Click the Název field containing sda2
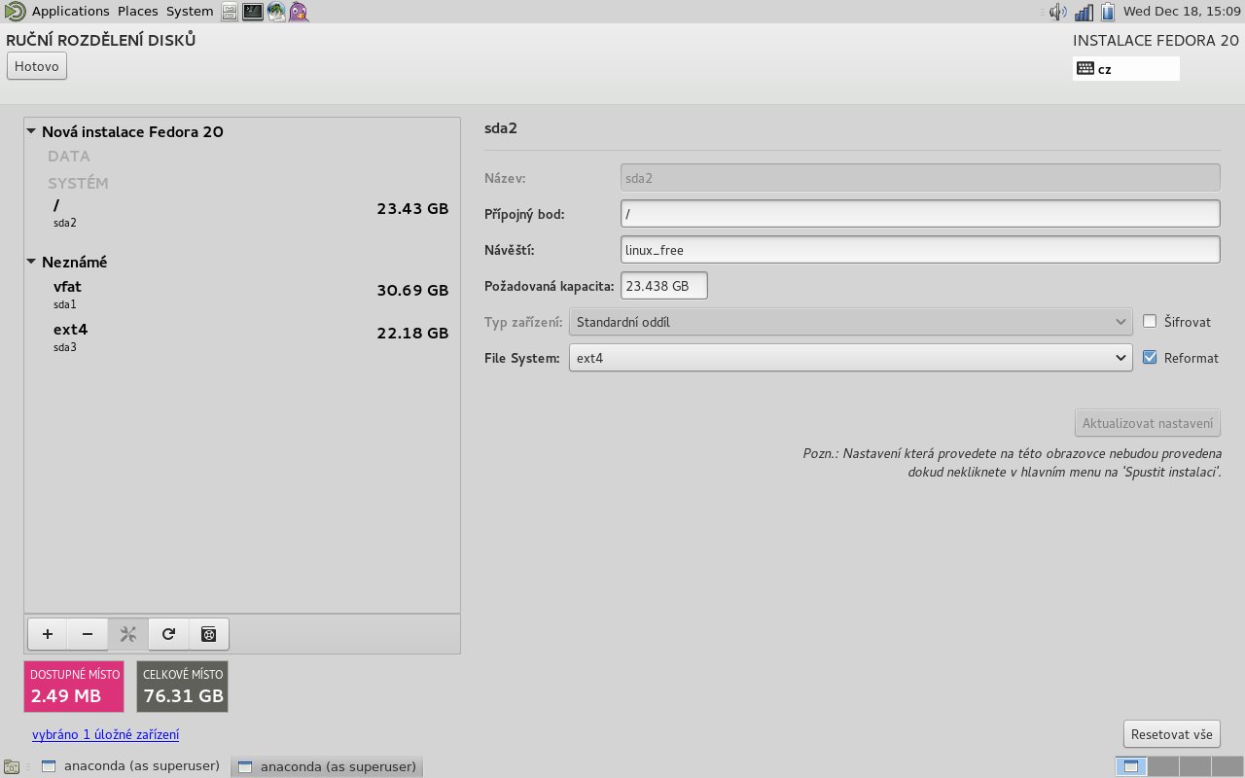The width and height of the screenshot is (1245, 778). tap(920, 178)
